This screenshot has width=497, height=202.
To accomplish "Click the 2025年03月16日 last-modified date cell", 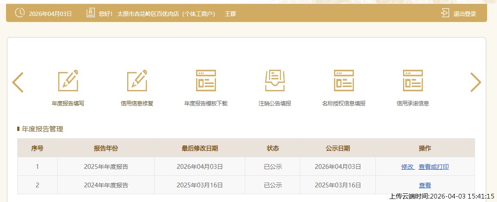I will click(200, 185).
